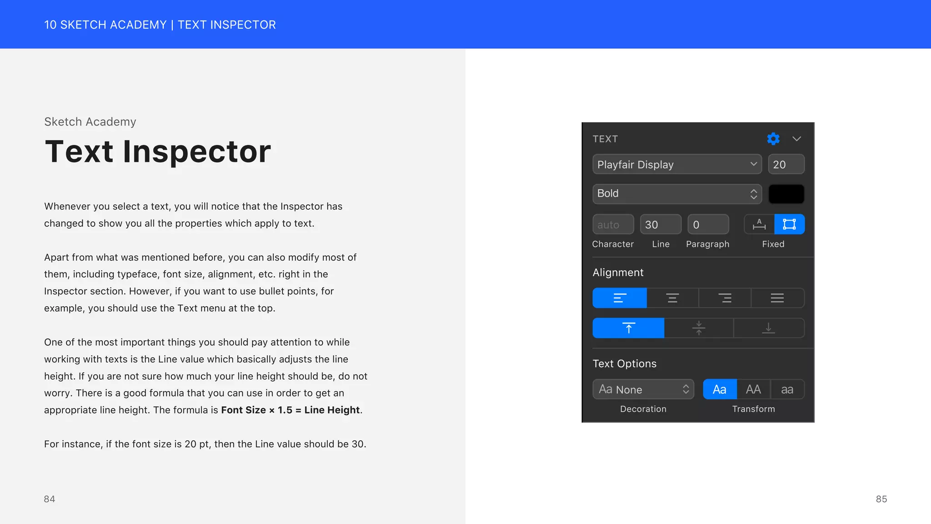Open the black text color swatch
The image size is (931, 524).
click(786, 194)
